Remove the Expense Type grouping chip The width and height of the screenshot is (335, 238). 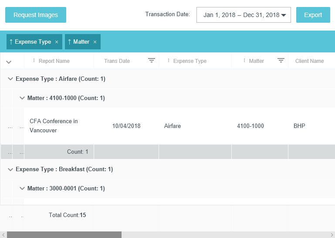56,42
